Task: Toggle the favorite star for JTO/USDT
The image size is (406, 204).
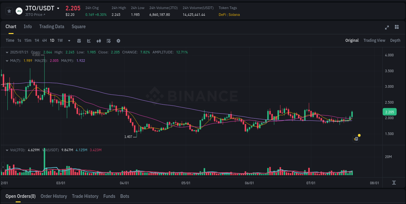Action: (x=9, y=11)
